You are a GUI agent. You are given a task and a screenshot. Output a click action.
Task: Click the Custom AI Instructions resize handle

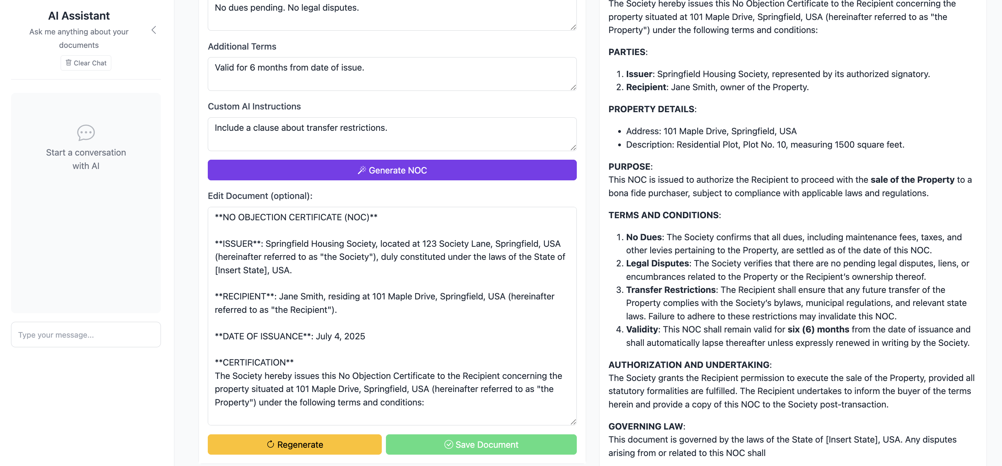(x=573, y=147)
